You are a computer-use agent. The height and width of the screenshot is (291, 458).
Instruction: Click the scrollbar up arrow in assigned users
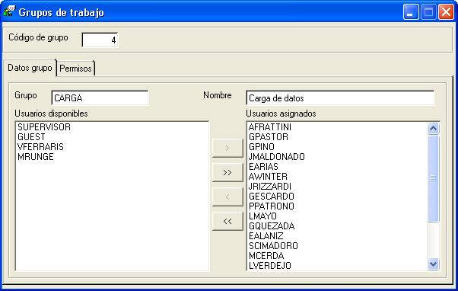click(x=433, y=128)
